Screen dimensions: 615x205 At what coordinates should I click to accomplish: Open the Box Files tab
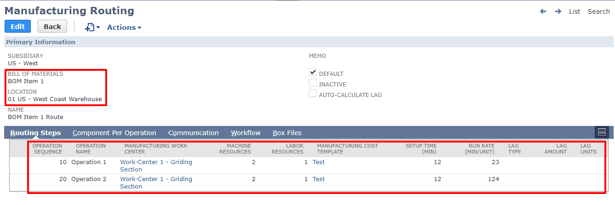[287, 133]
